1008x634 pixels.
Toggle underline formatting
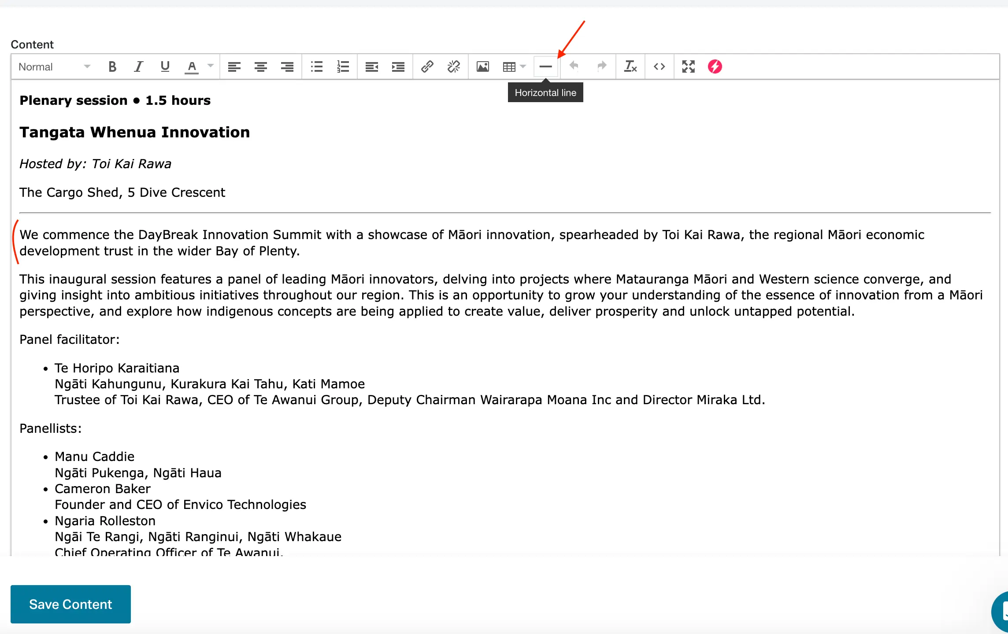click(x=165, y=66)
